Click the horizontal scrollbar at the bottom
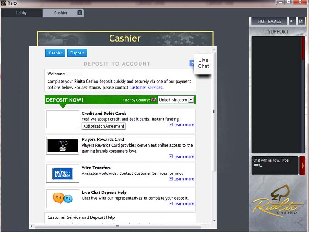309x232 pixels. (117, 226)
